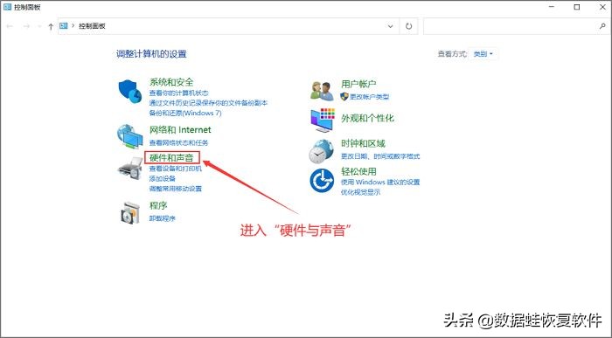Click 优化视觉显示 link

[360, 192]
